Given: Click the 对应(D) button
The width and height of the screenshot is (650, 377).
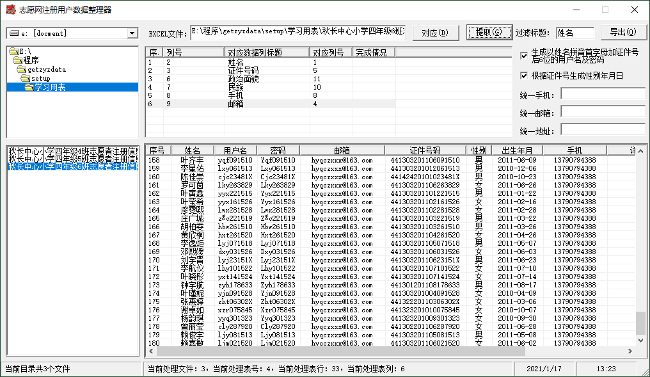Looking at the screenshot, I should tap(435, 33).
